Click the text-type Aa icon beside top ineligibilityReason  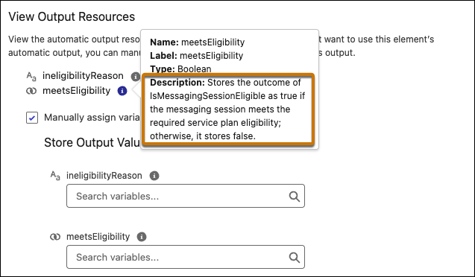coord(31,76)
